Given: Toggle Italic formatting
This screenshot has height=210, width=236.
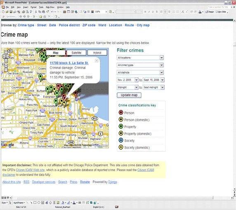Looking at the screenshot, I should click(x=149, y=12).
